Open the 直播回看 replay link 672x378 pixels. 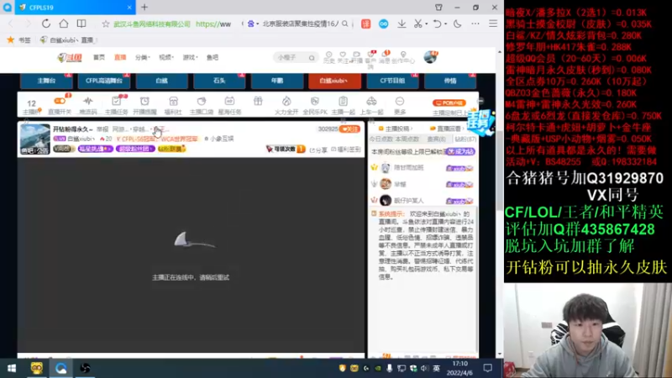(x=447, y=129)
